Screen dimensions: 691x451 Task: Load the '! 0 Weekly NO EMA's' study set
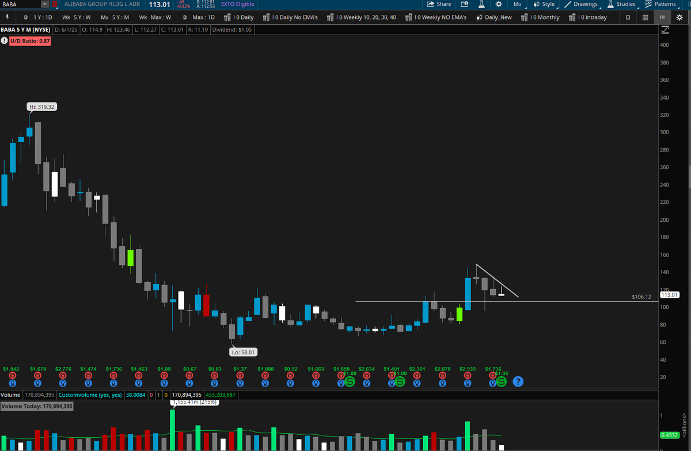(x=437, y=17)
